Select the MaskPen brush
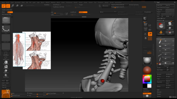Viewport: 177px width, 99px height. coord(6,67)
